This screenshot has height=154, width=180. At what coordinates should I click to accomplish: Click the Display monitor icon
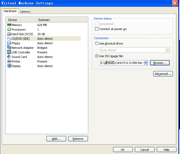point(9,66)
